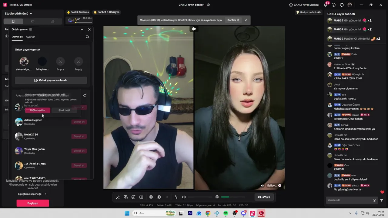
Task: Open the magic wand effects tool
Action: point(118,197)
